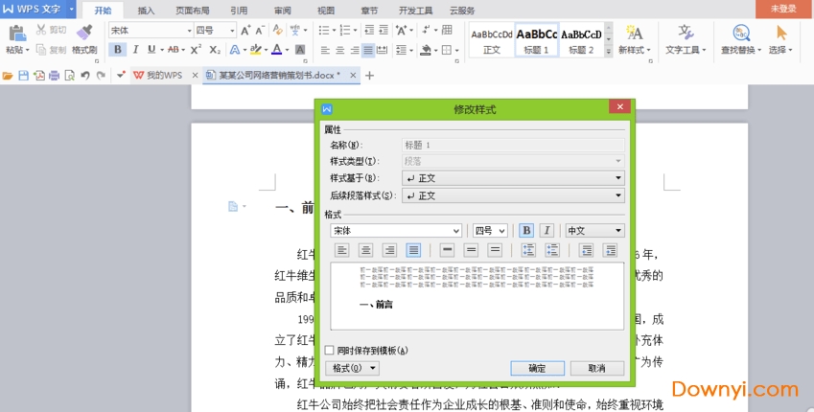Expand the style gallery scroll arrow
This screenshot has height=412, width=814.
[609, 52]
